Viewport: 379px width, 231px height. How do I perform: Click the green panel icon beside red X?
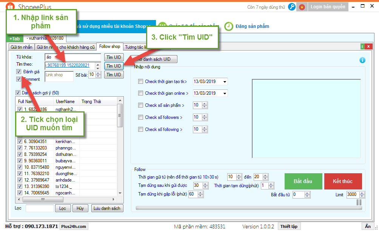point(363,47)
